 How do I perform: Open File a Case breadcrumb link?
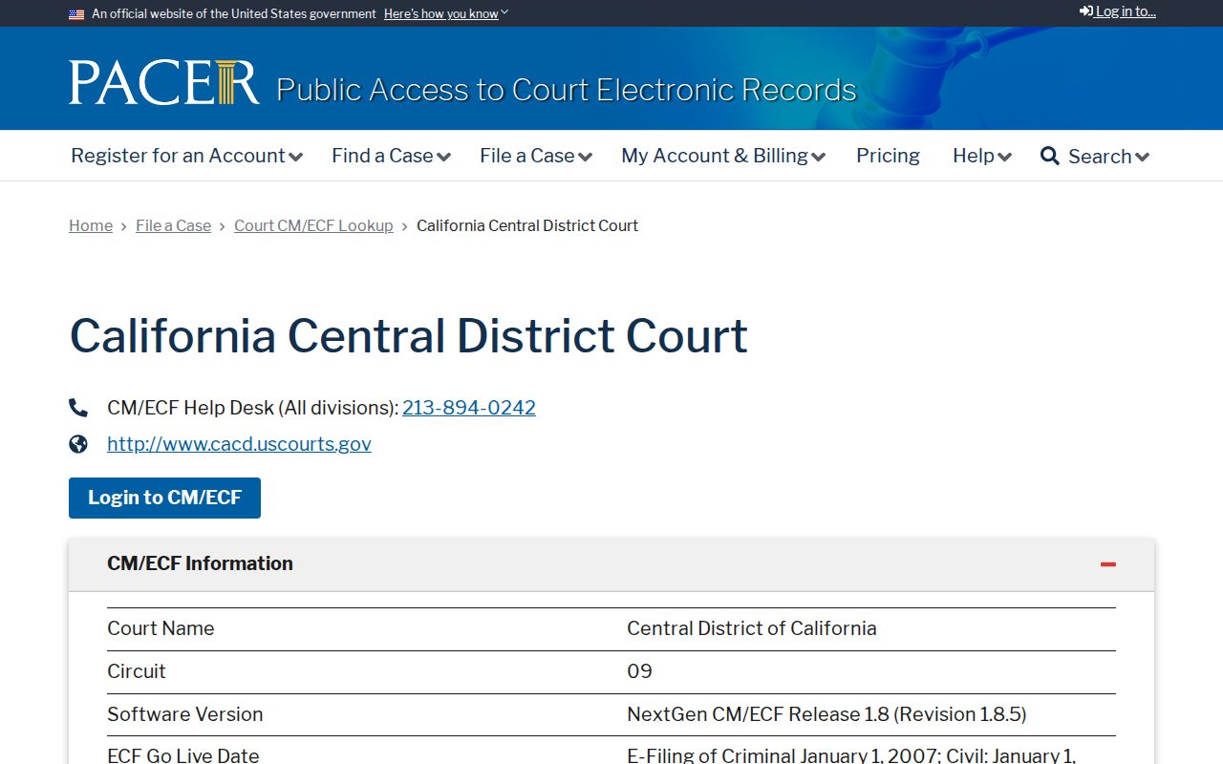click(x=173, y=225)
